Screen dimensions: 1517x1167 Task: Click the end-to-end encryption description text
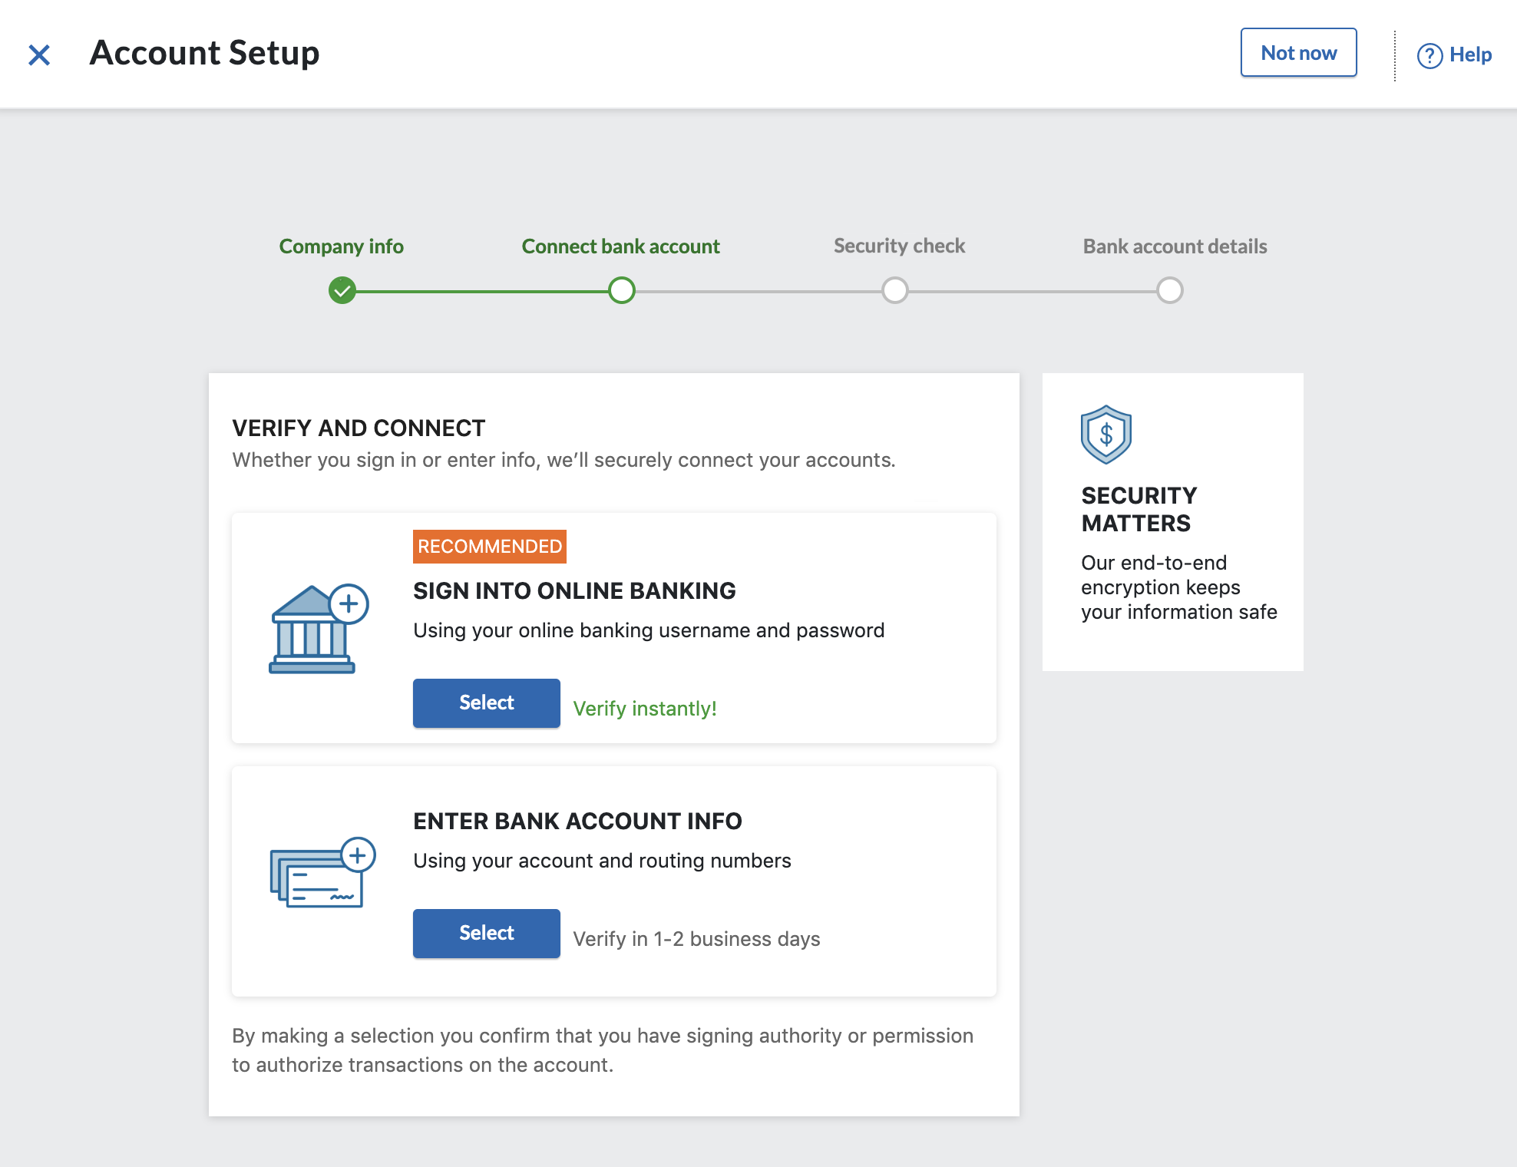point(1179,587)
